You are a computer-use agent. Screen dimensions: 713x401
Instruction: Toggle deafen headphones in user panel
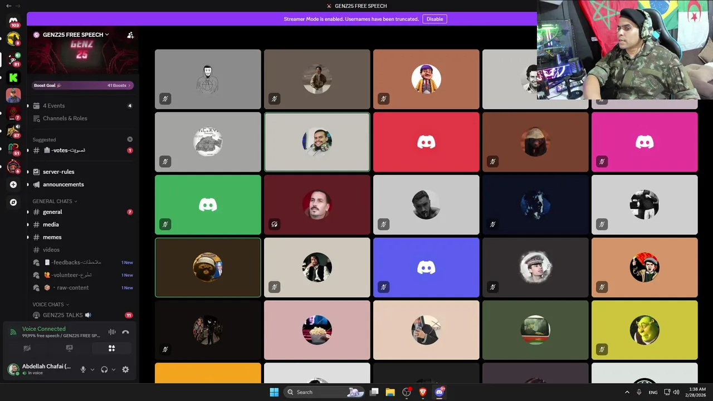coord(104,369)
